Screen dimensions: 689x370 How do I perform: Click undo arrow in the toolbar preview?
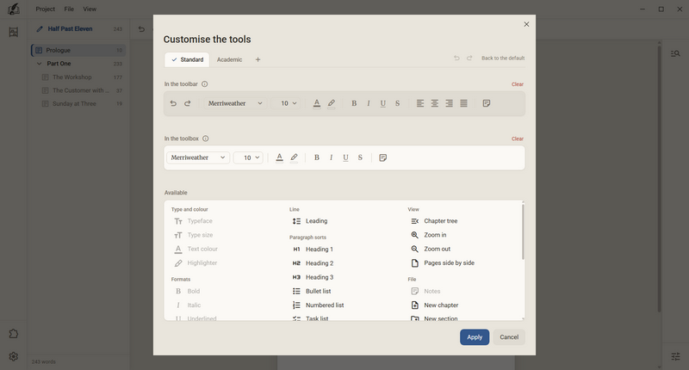coord(173,103)
